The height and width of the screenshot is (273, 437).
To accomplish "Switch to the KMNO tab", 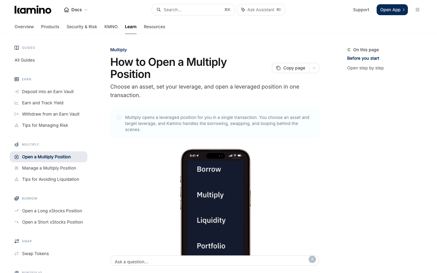I will click(x=111, y=27).
